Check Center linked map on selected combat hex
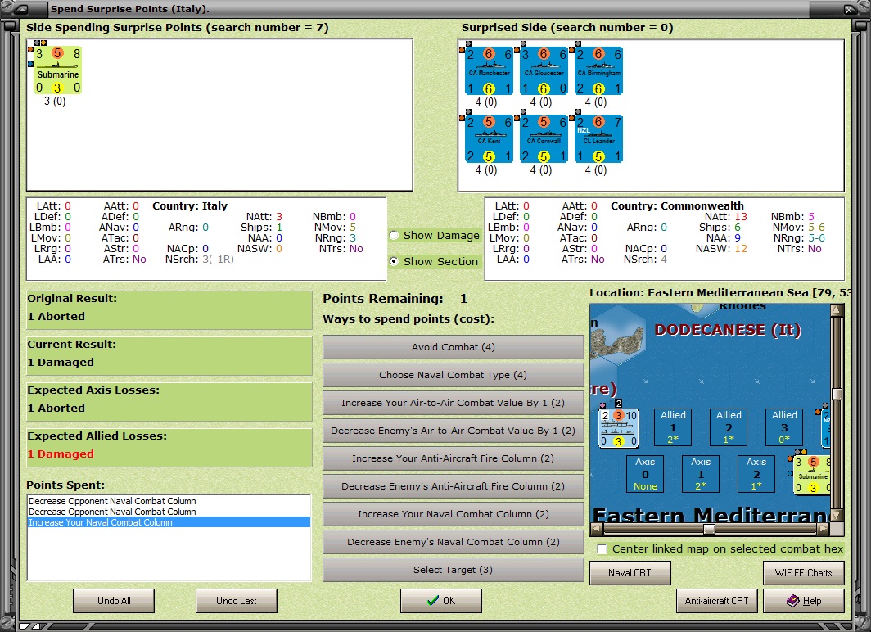The width and height of the screenshot is (871, 632). click(602, 548)
